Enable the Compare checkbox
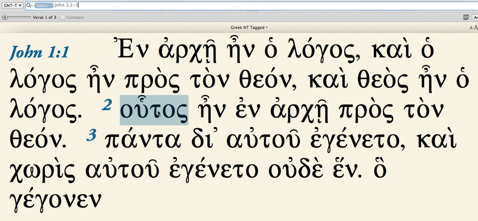Screen dimensions: 478x221 point(63,18)
